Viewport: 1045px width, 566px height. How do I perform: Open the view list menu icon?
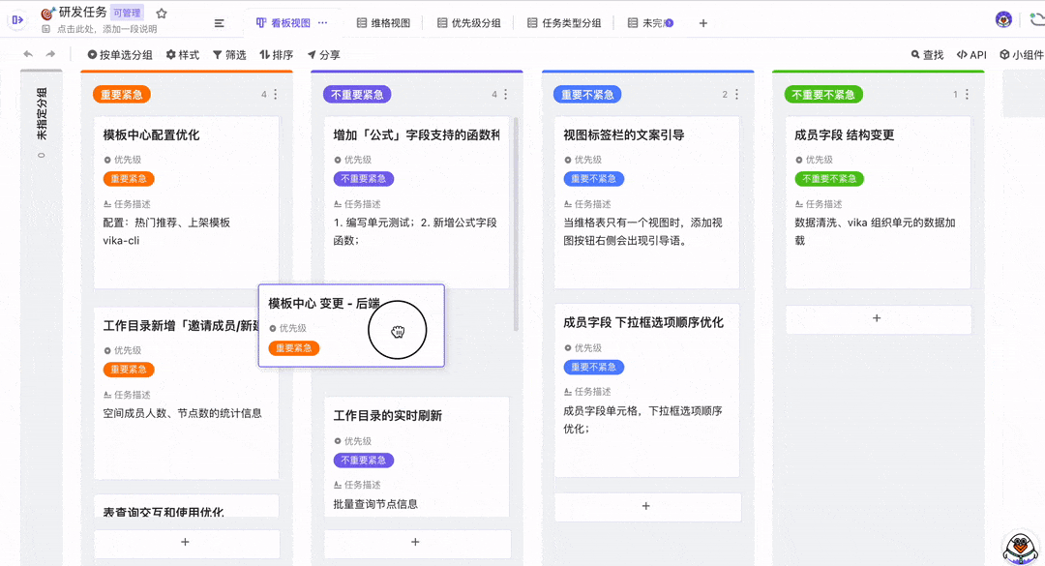coord(220,23)
